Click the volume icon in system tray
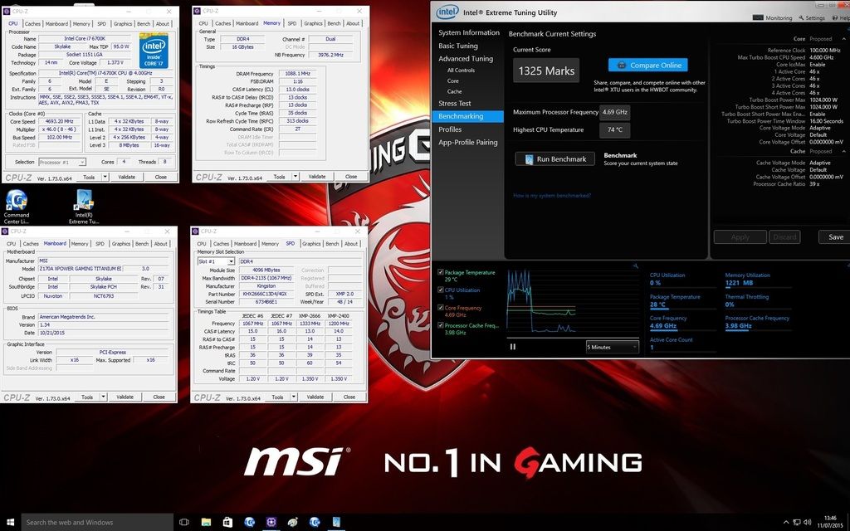Viewport: 850px width, 531px height. 807,523
